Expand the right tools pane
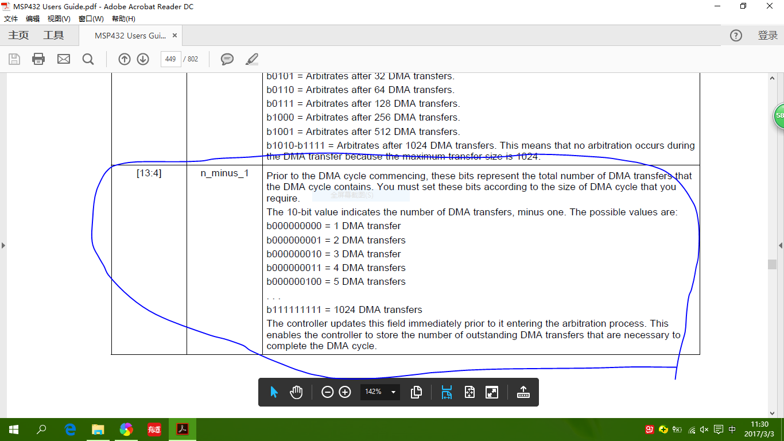Screen dimensions: 784x441 781,245
